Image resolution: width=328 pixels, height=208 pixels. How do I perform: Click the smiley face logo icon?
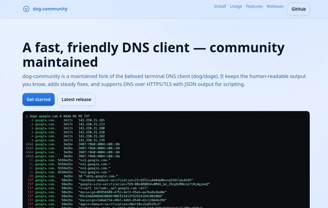(26, 9)
